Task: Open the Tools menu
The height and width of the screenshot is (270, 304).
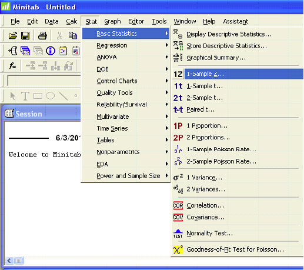Action: 159,21
